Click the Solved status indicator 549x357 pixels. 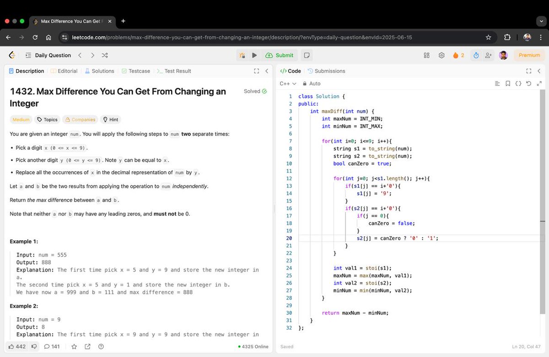coord(255,91)
